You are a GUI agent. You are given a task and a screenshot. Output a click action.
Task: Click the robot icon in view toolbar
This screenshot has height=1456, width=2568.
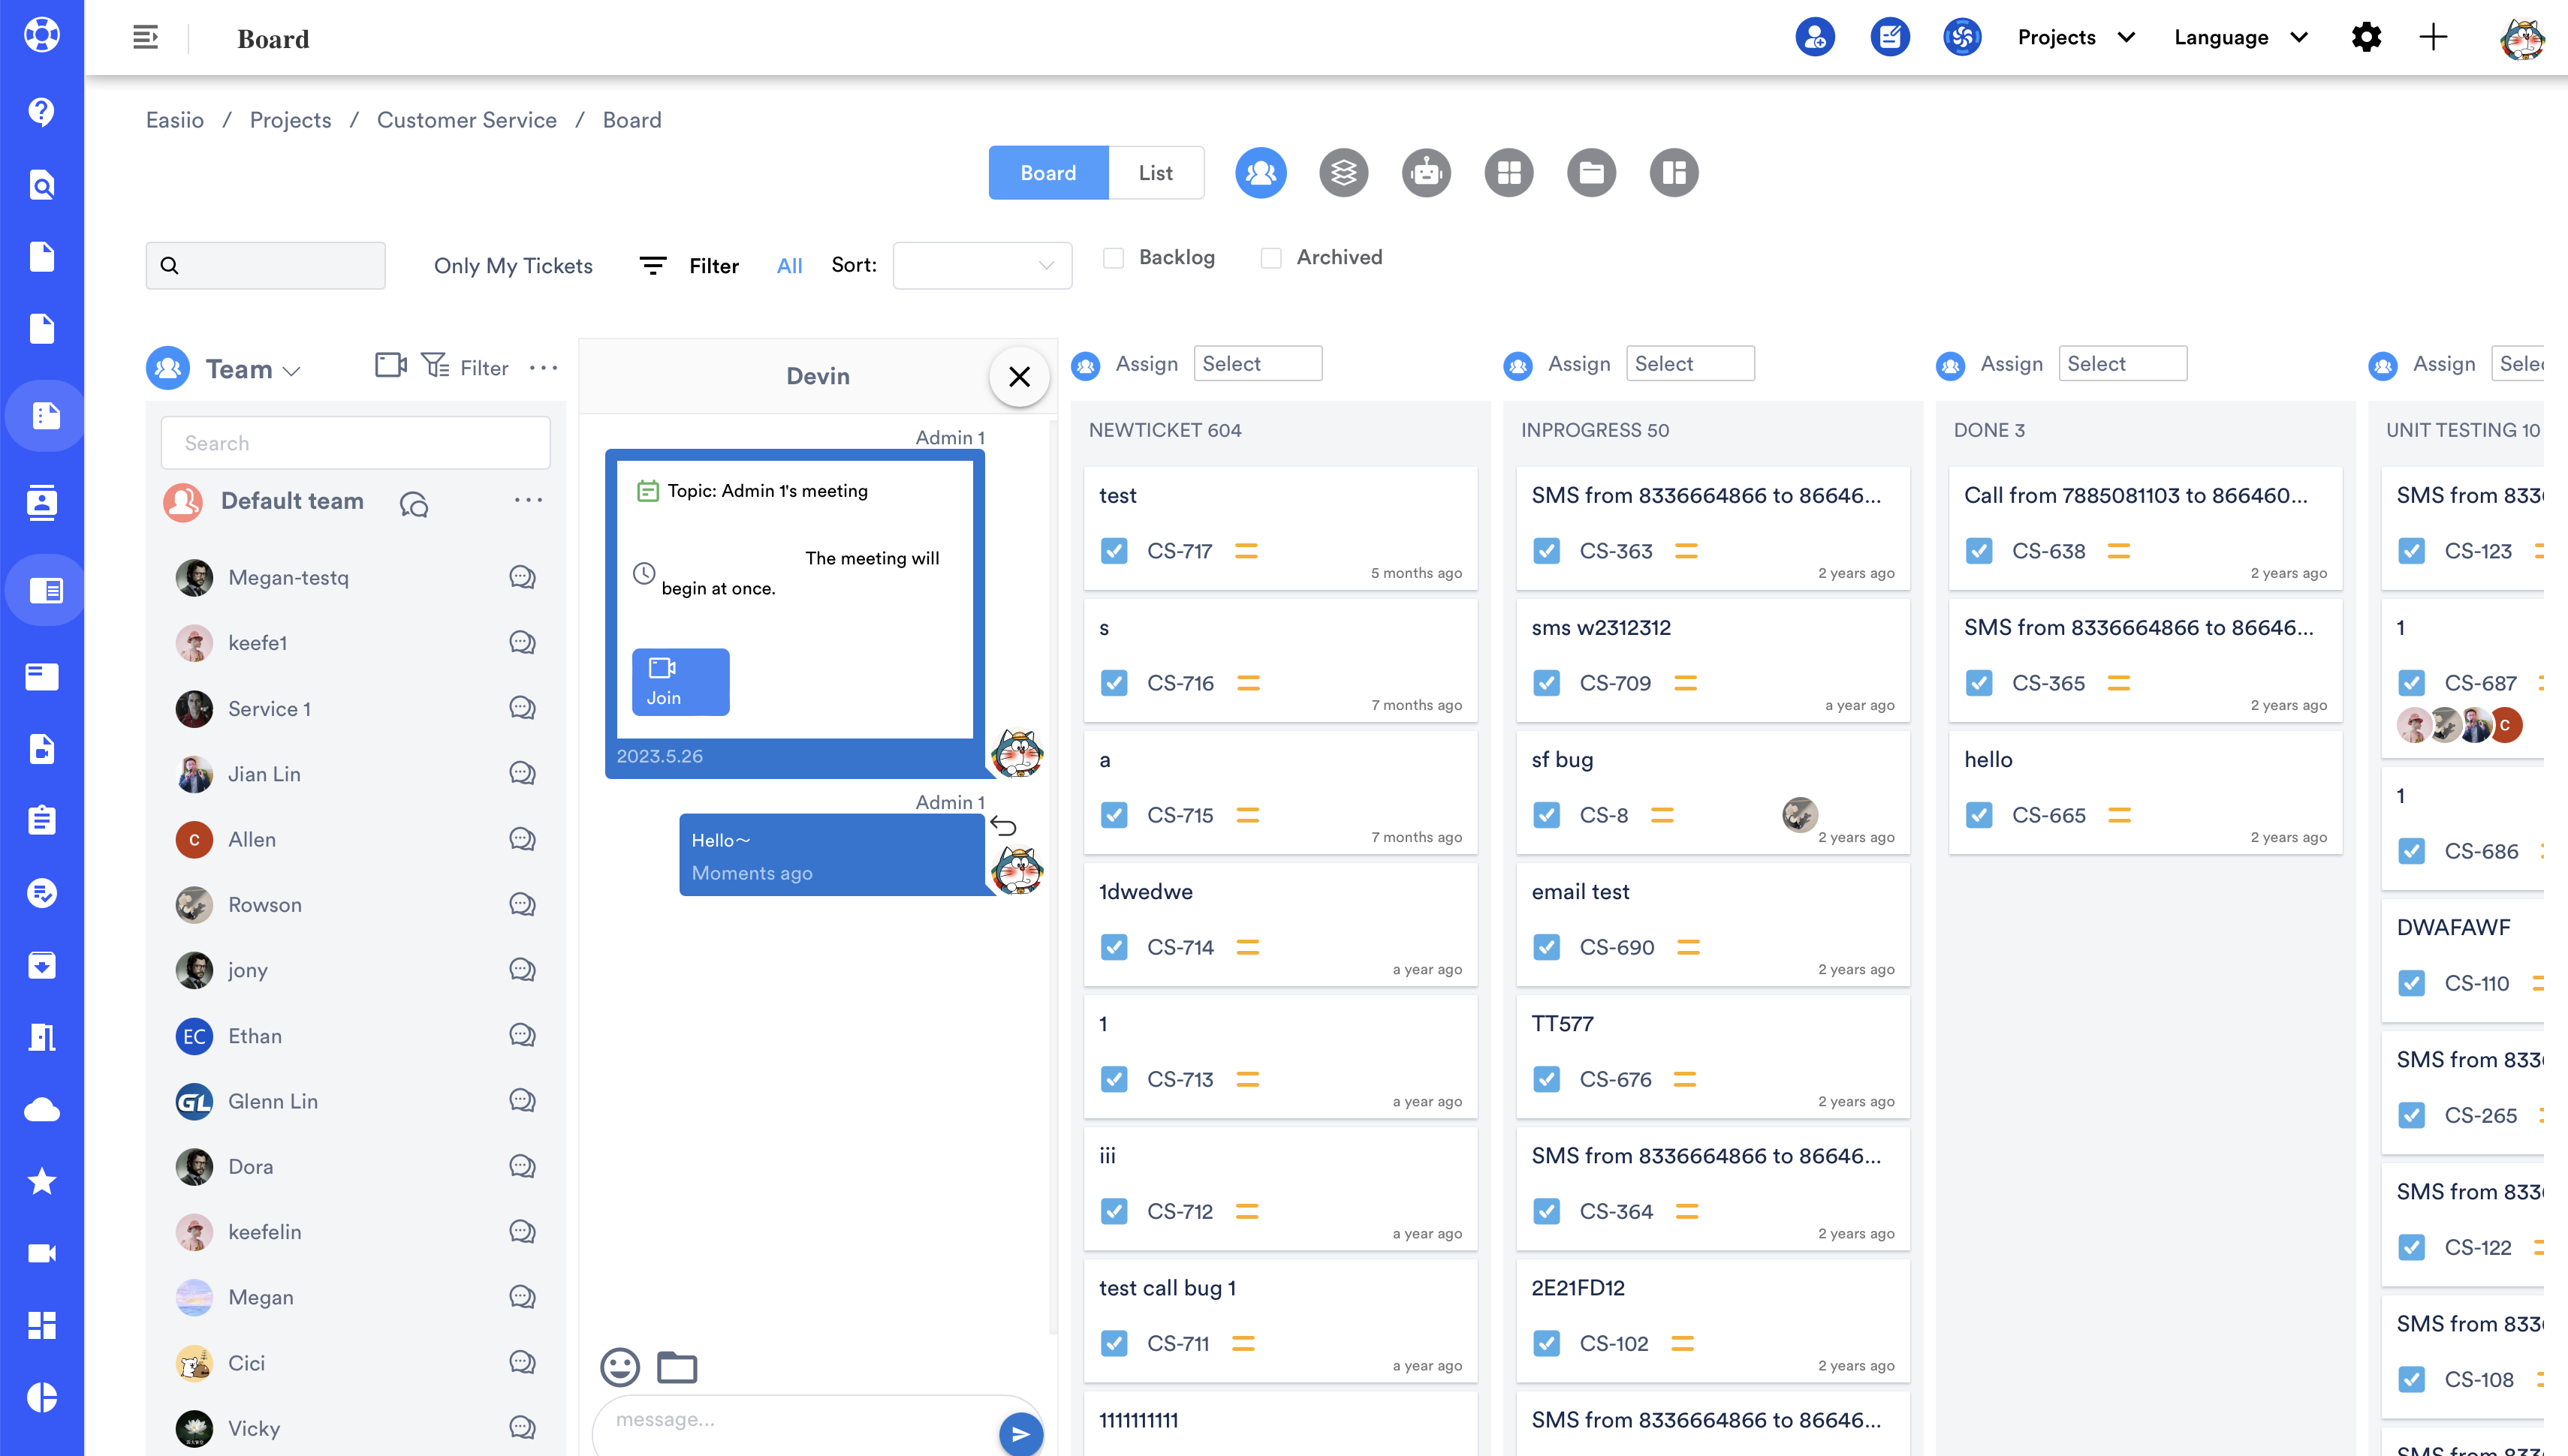coord(1426,173)
